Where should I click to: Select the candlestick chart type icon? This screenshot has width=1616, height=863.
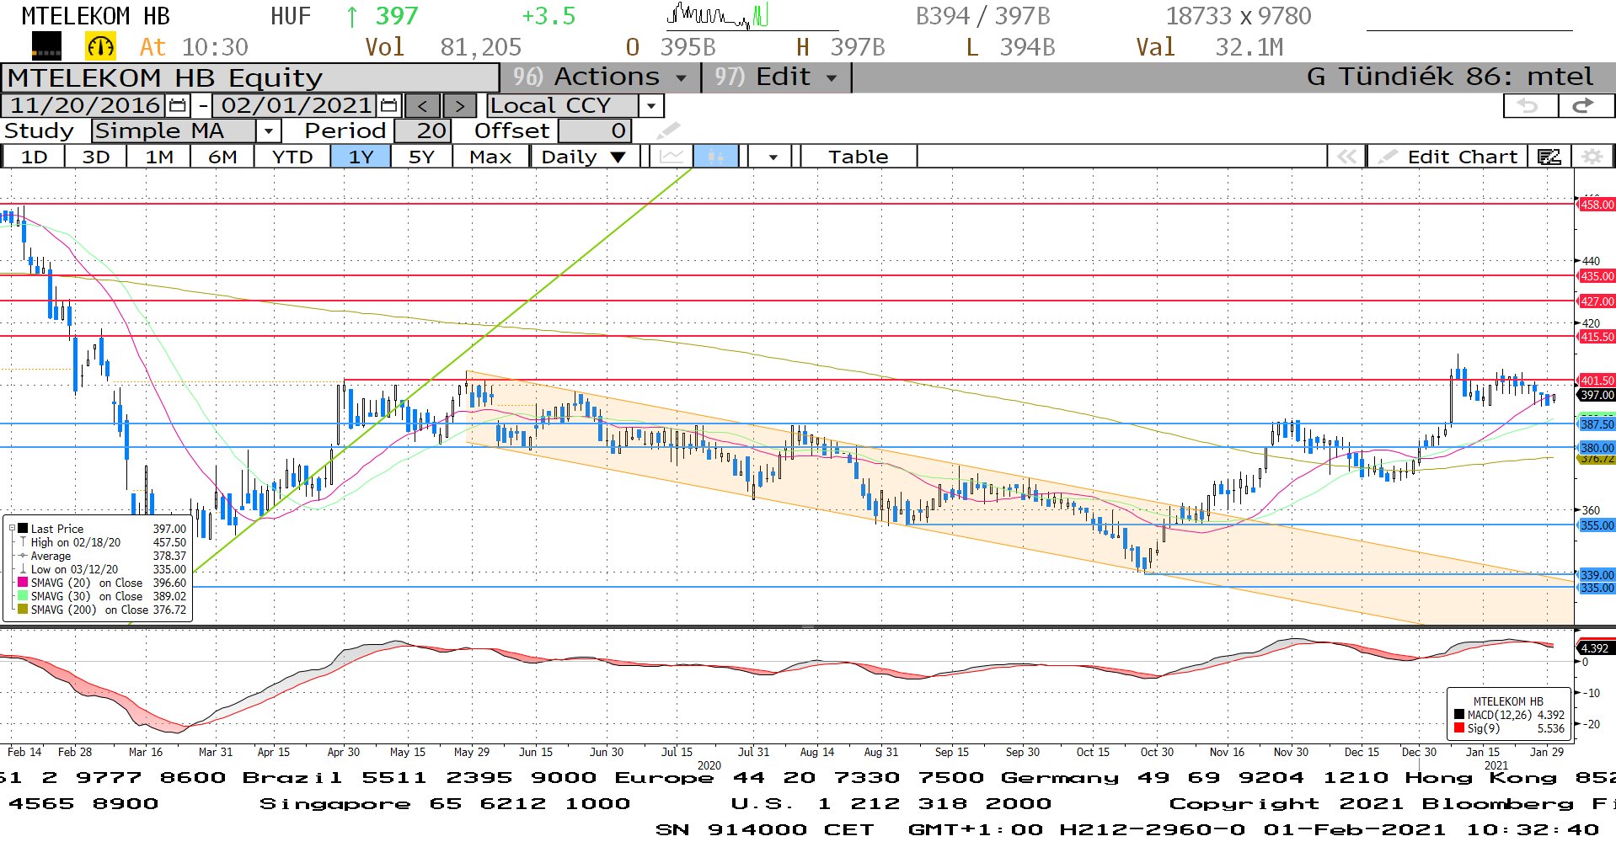click(715, 157)
